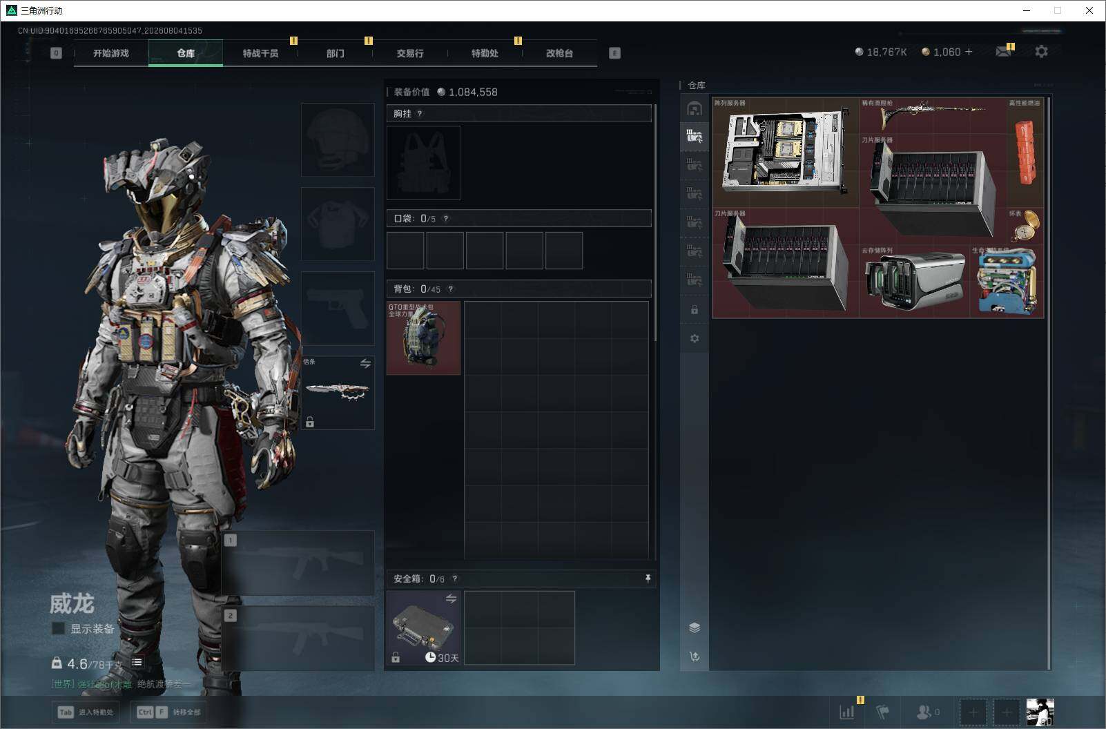This screenshot has height=729, width=1106.
Task: Open the mail inbox envelope icon
Action: click(x=1003, y=52)
